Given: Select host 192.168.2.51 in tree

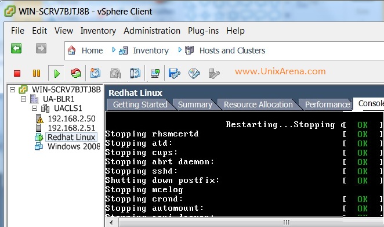Looking at the screenshot, I should [71, 128].
